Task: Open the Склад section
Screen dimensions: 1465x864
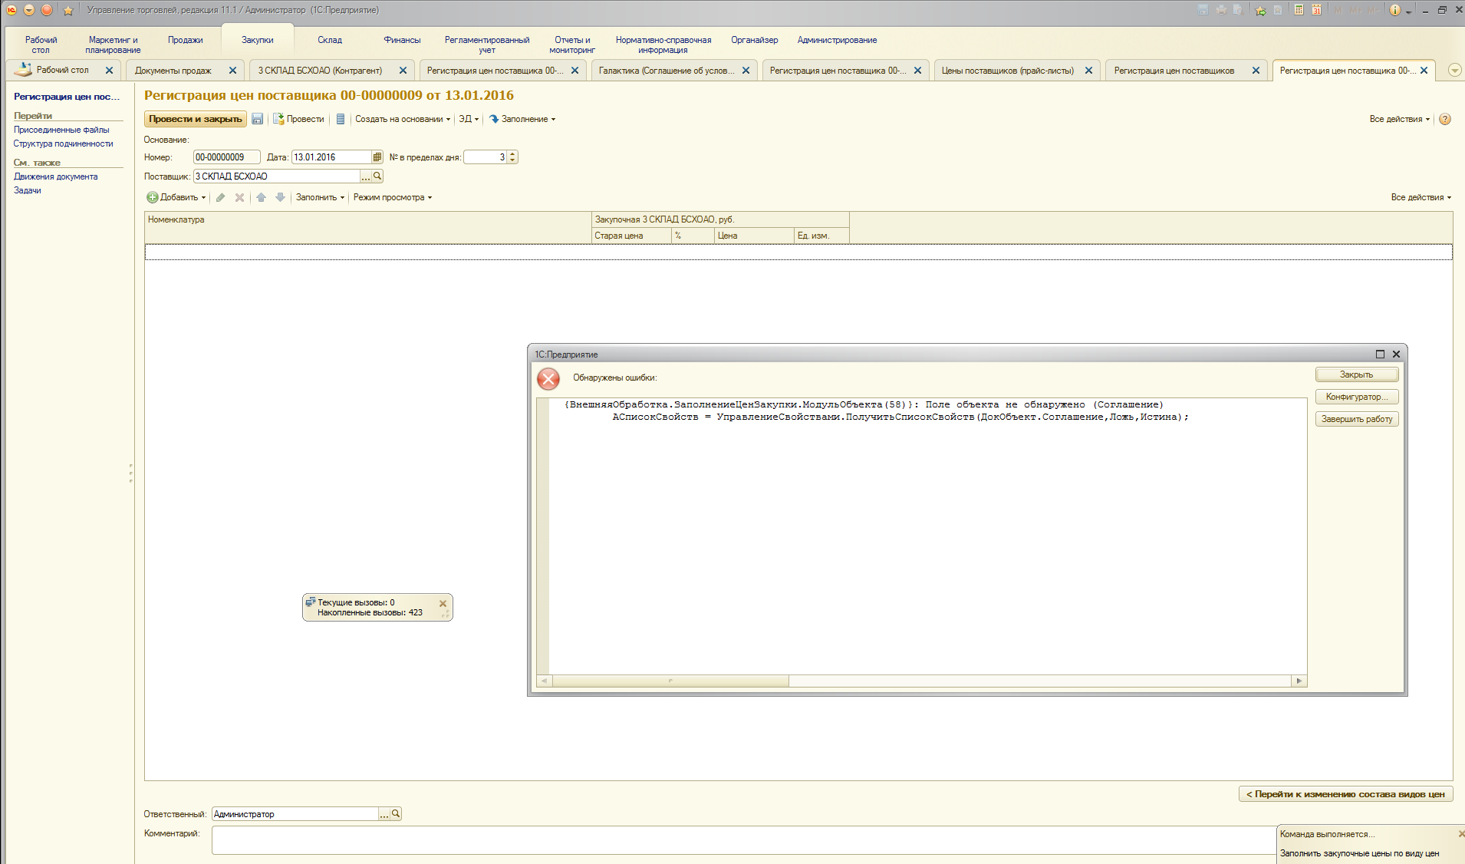Action: [330, 40]
